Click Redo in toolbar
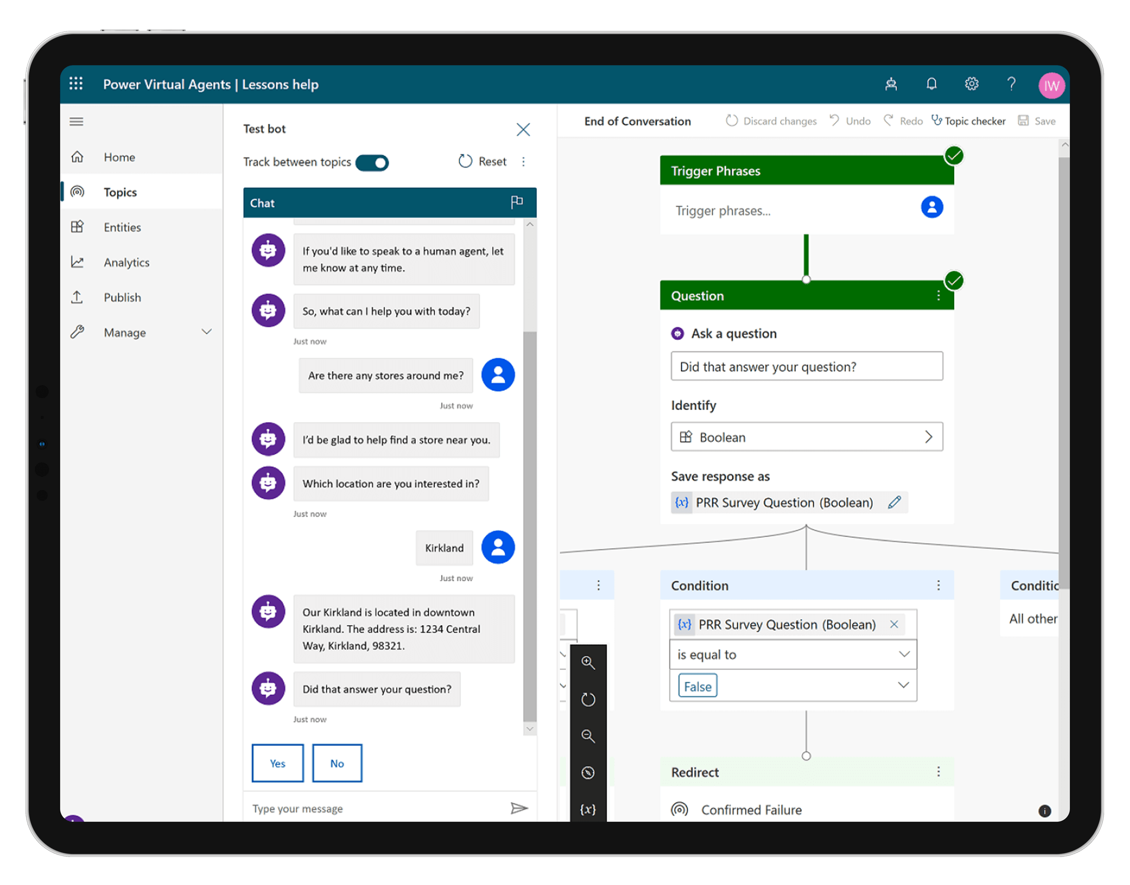1130x885 pixels. (x=904, y=121)
